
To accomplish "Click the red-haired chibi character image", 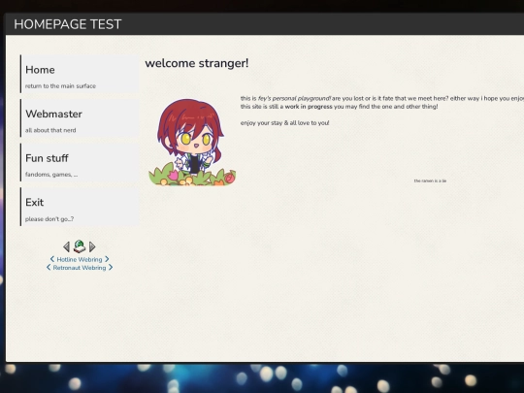I will [x=192, y=142].
